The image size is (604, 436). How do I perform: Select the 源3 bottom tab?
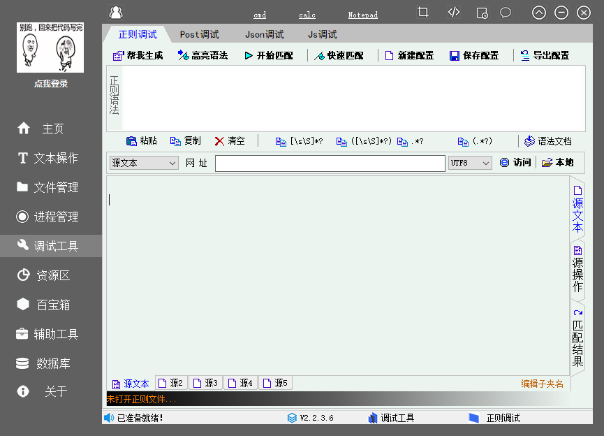206,383
